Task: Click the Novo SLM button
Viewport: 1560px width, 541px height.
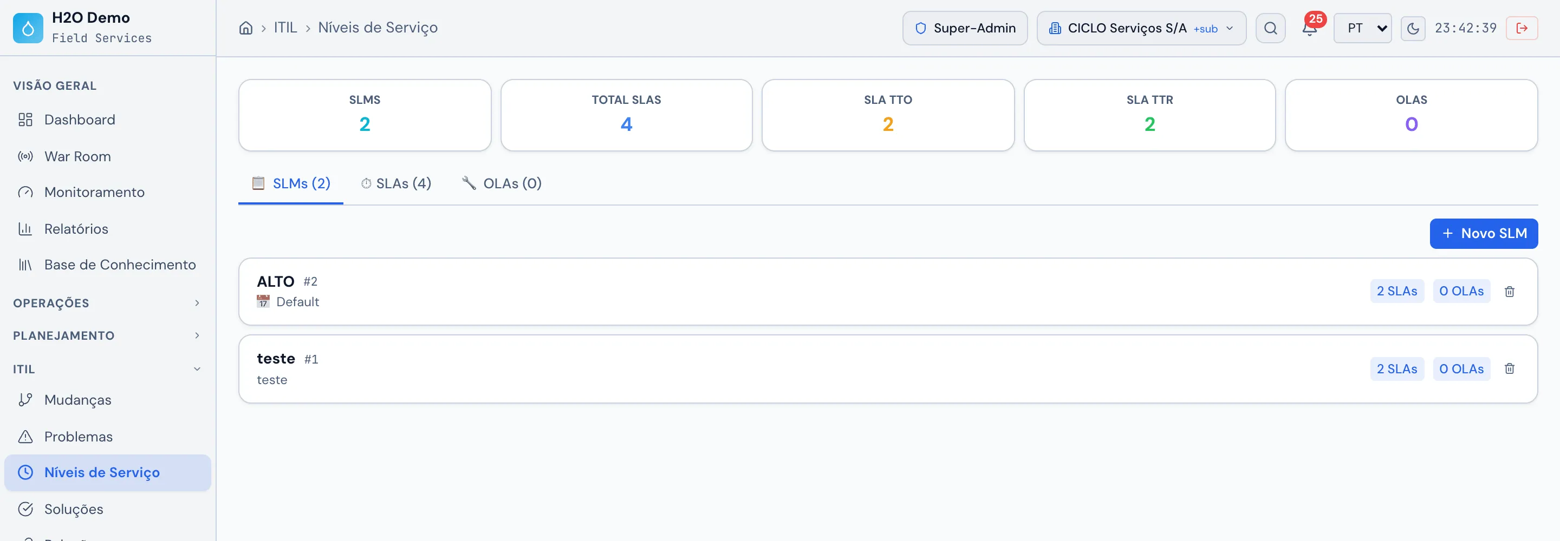Action: pyautogui.click(x=1484, y=234)
